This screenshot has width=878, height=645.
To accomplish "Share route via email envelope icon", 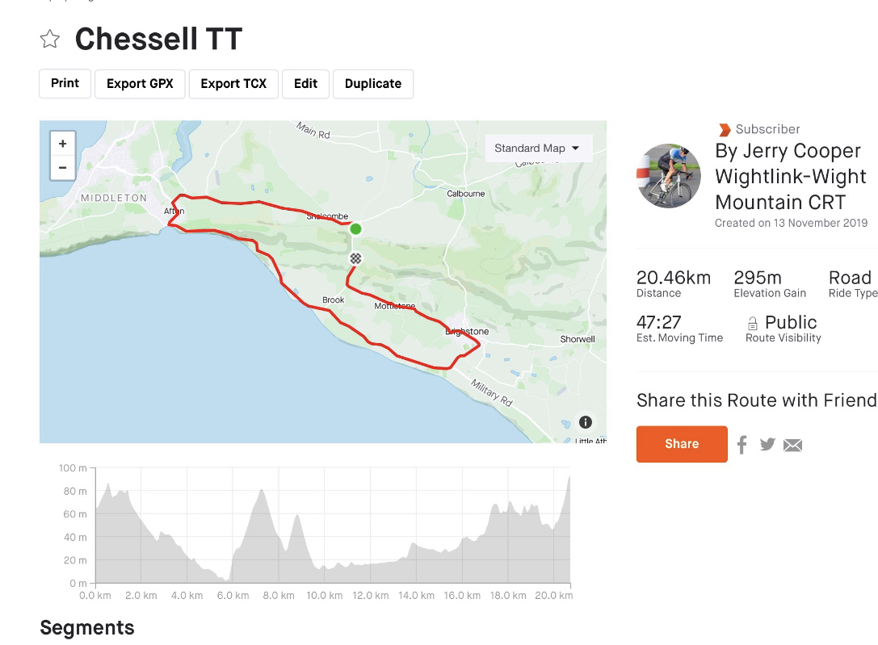I will 793,446.
